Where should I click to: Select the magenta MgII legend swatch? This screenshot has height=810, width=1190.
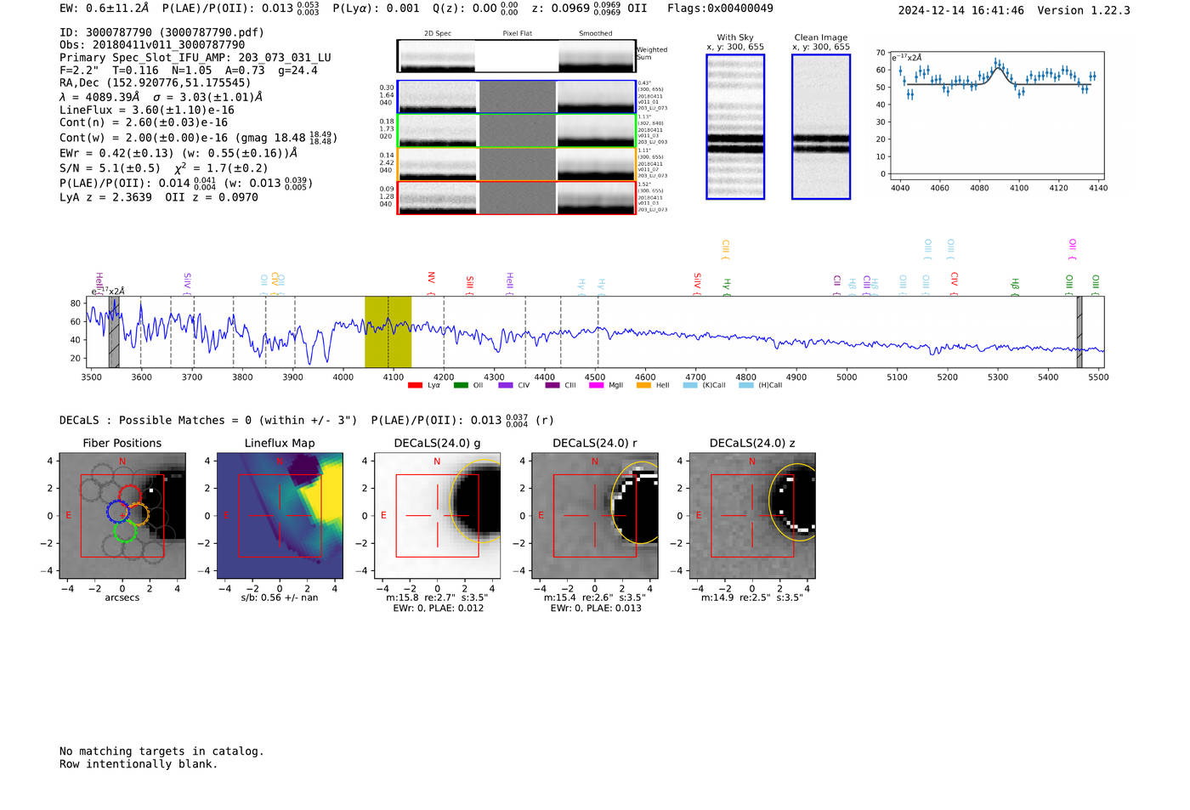coord(598,385)
